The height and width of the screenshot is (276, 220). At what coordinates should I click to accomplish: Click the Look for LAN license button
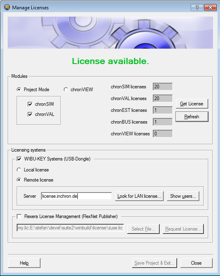[x=139, y=196]
